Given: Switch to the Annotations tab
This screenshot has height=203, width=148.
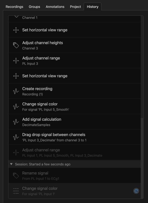Looking at the screenshot, I should click(55, 7).
